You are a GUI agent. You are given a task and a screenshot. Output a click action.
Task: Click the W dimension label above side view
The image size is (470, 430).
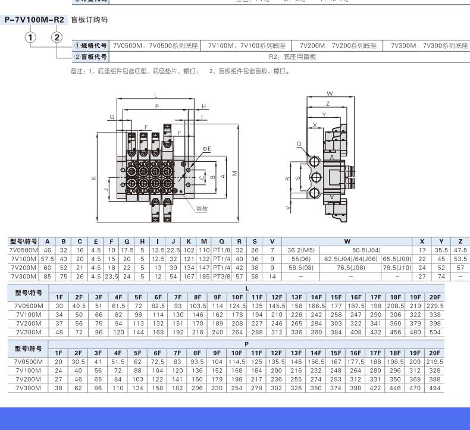[329, 94]
